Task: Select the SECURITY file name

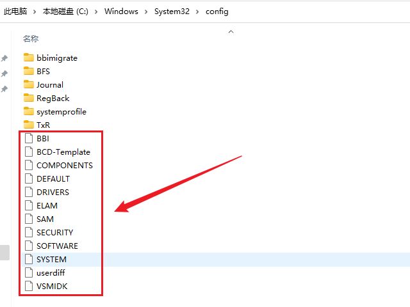Action: tap(54, 232)
